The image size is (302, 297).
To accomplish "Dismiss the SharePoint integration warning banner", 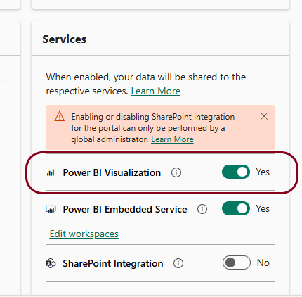I will coord(264,116).
